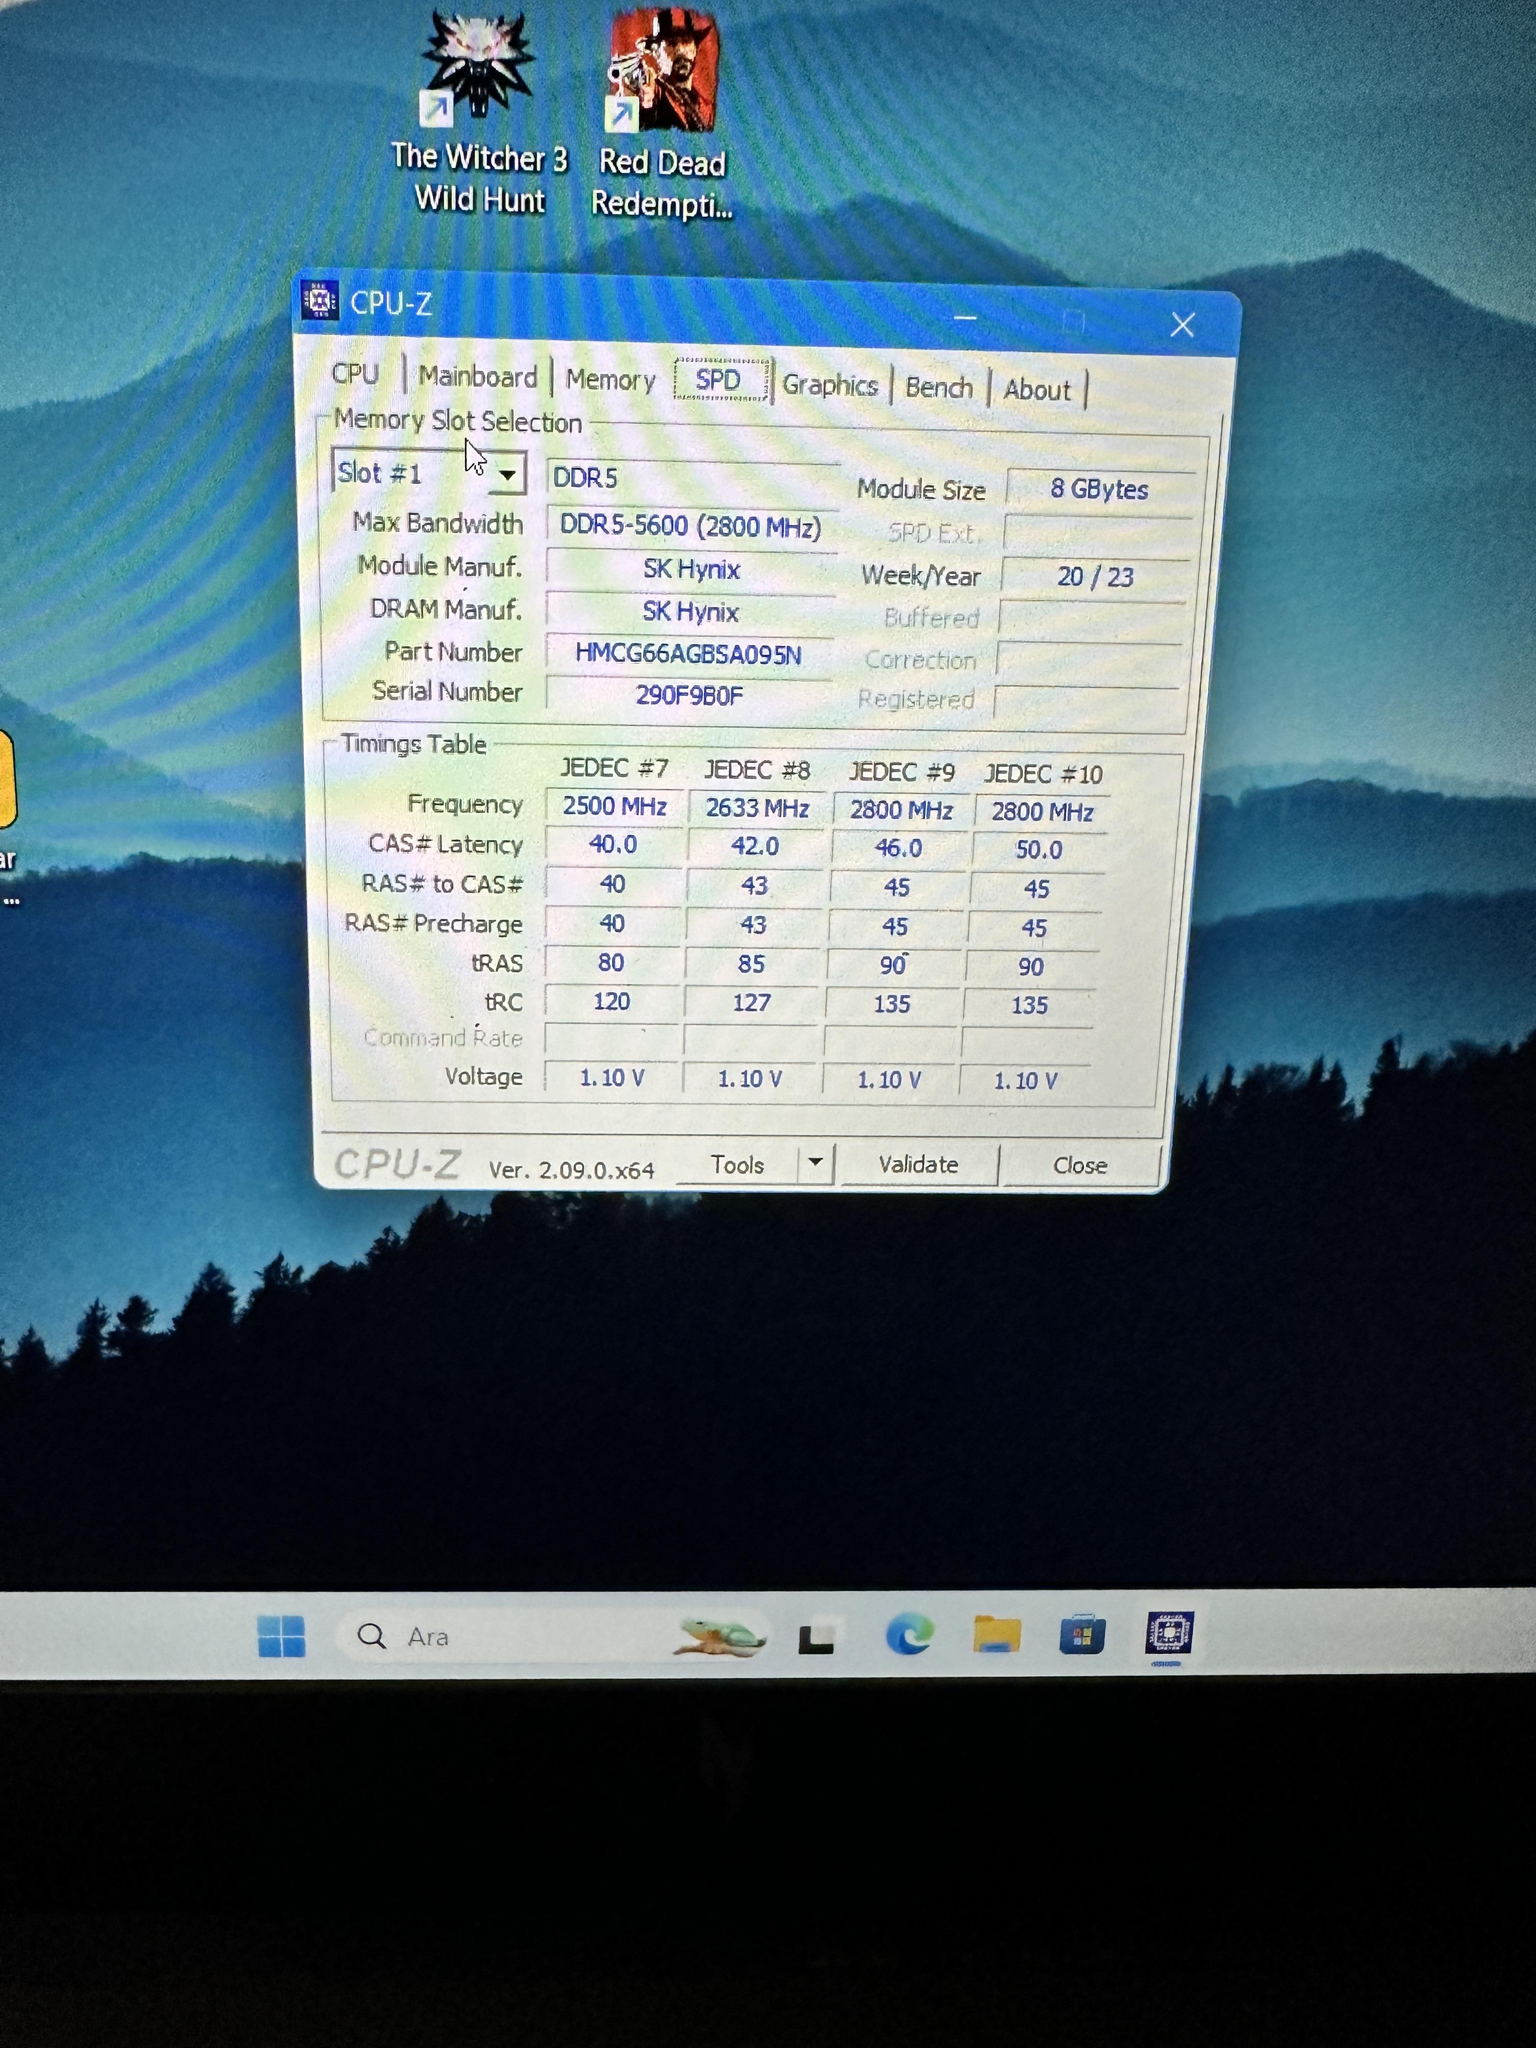Viewport: 1536px width, 2048px height.
Task: Switch to the Memory tab
Action: pos(610,379)
